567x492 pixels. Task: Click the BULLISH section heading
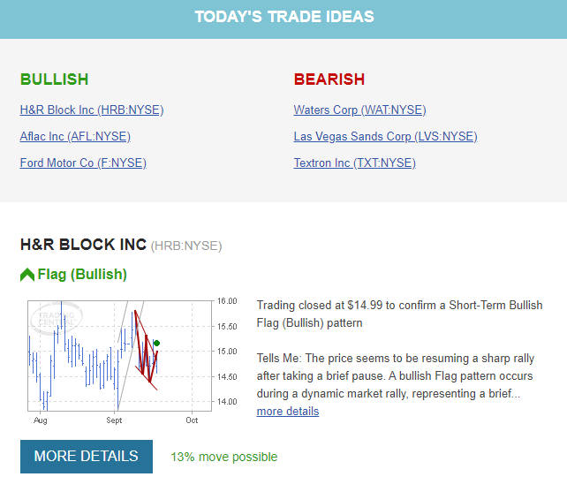tap(54, 79)
